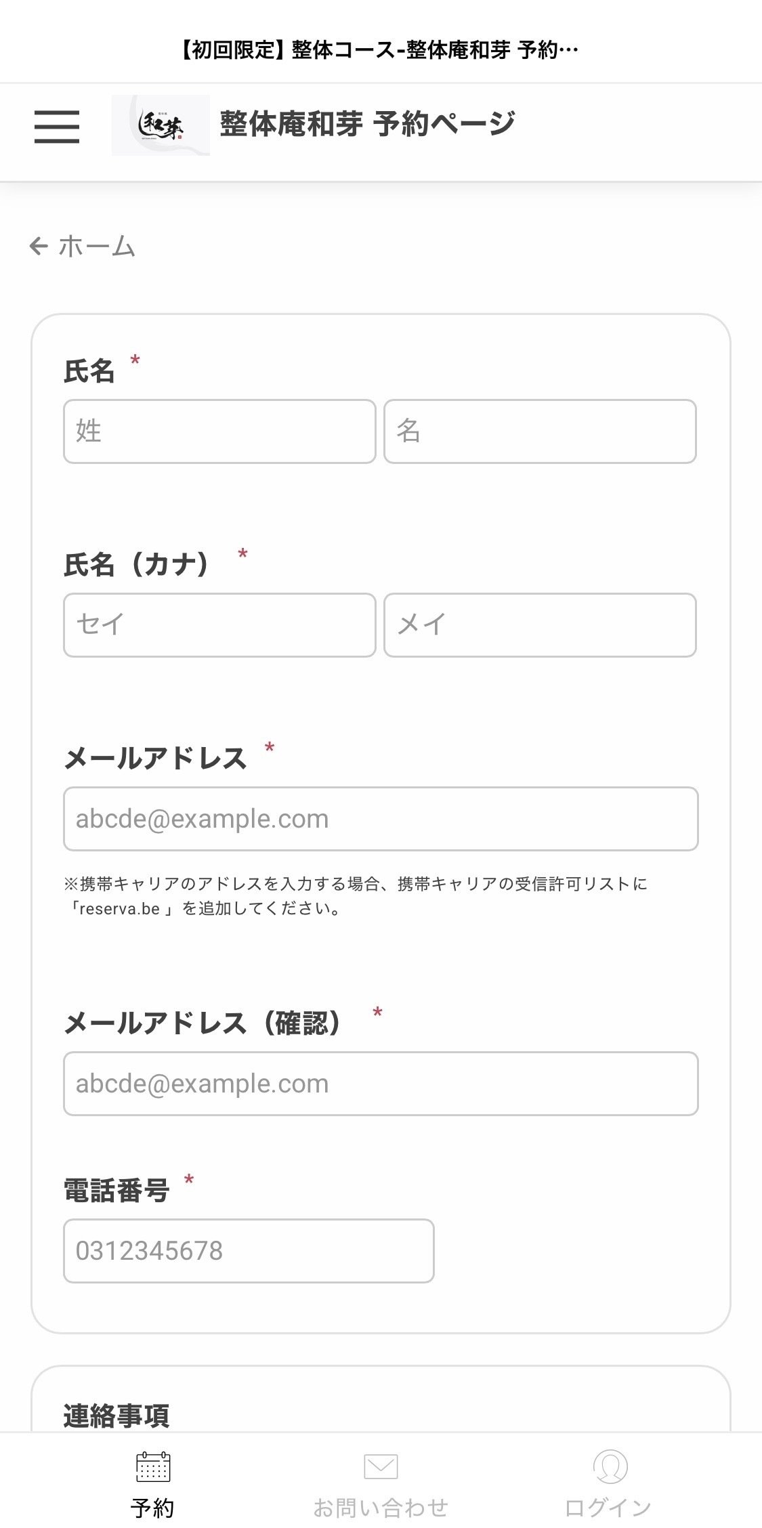Tap the 電話番号 phone number field
The width and height of the screenshot is (762, 1528).
pos(249,1251)
